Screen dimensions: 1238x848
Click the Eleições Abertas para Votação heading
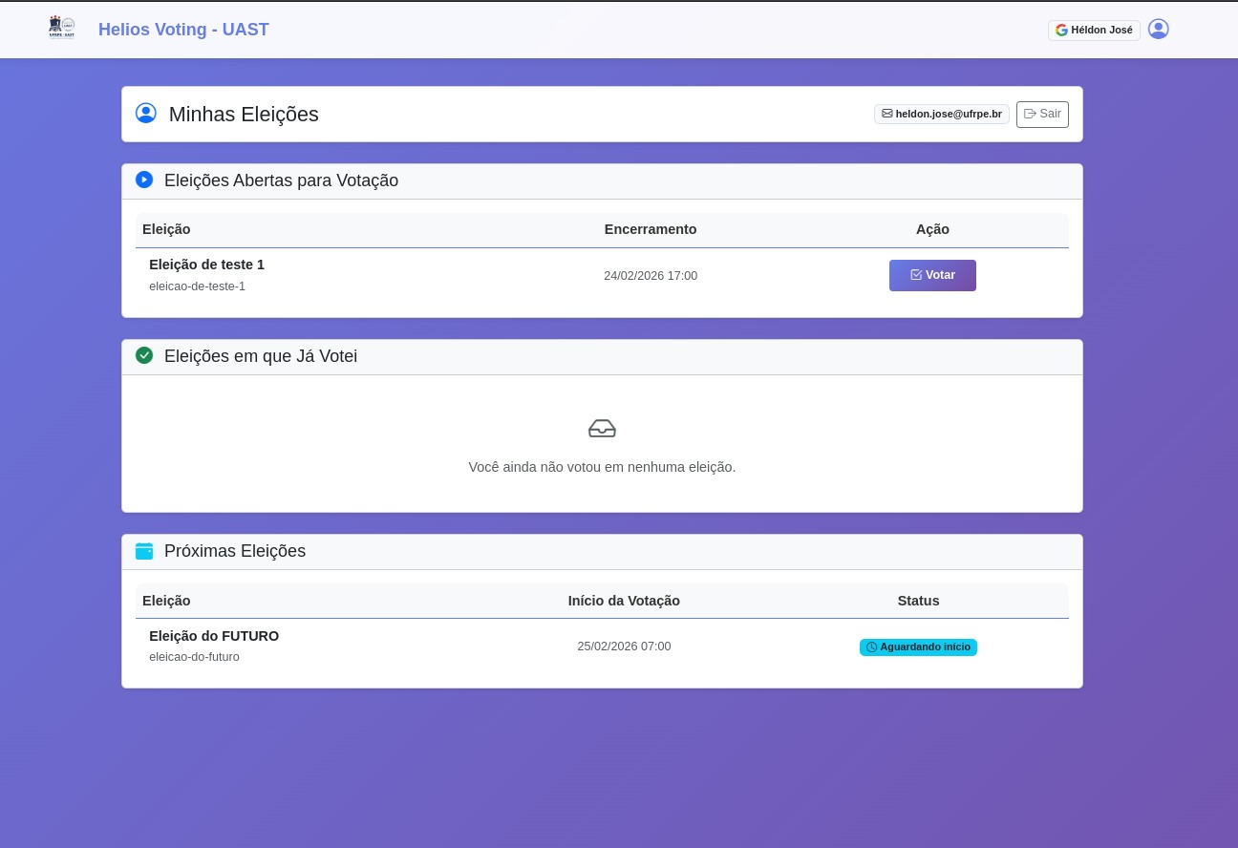[x=281, y=180]
